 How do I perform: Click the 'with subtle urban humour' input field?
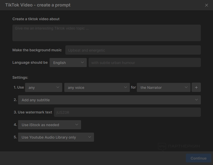[145, 62]
